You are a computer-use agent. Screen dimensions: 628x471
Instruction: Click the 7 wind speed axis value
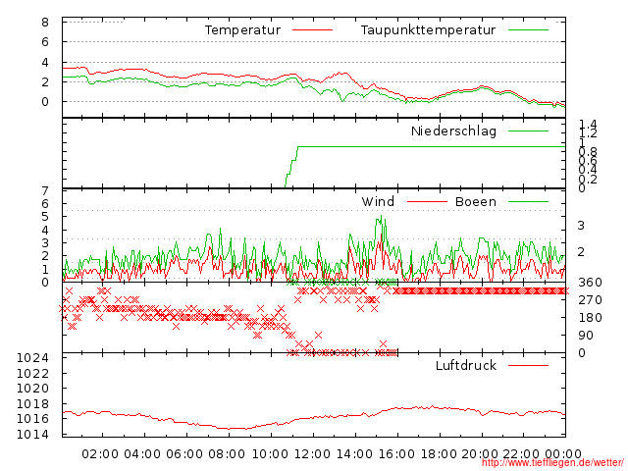tap(45, 190)
